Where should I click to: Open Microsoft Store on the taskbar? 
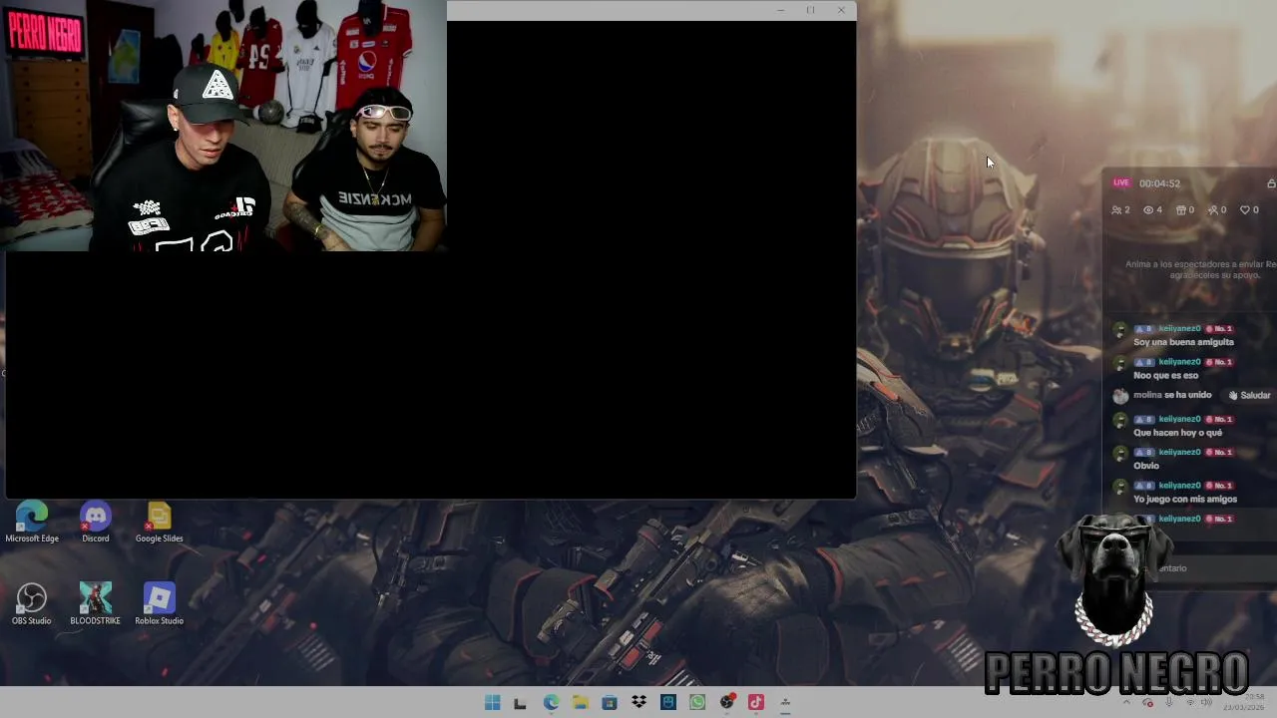pos(610,703)
